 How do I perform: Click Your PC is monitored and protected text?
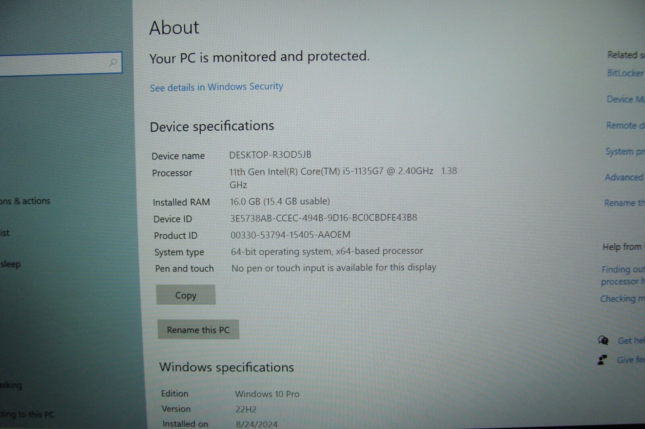tap(259, 57)
